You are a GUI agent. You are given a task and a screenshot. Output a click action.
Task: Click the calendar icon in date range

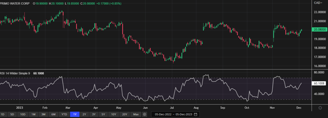(x=195, y=114)
